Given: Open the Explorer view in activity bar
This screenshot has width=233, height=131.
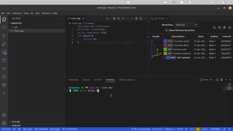Looking at the screenshot, I should point(4,19).
